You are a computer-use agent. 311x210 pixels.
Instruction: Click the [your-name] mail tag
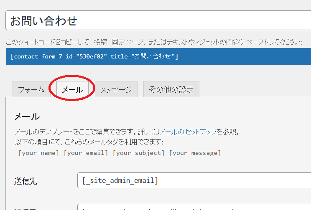pos(38,153)
